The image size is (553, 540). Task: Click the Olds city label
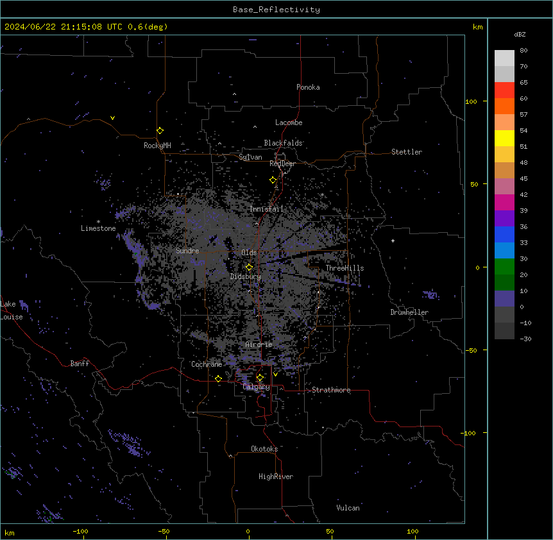coord(249,253)
